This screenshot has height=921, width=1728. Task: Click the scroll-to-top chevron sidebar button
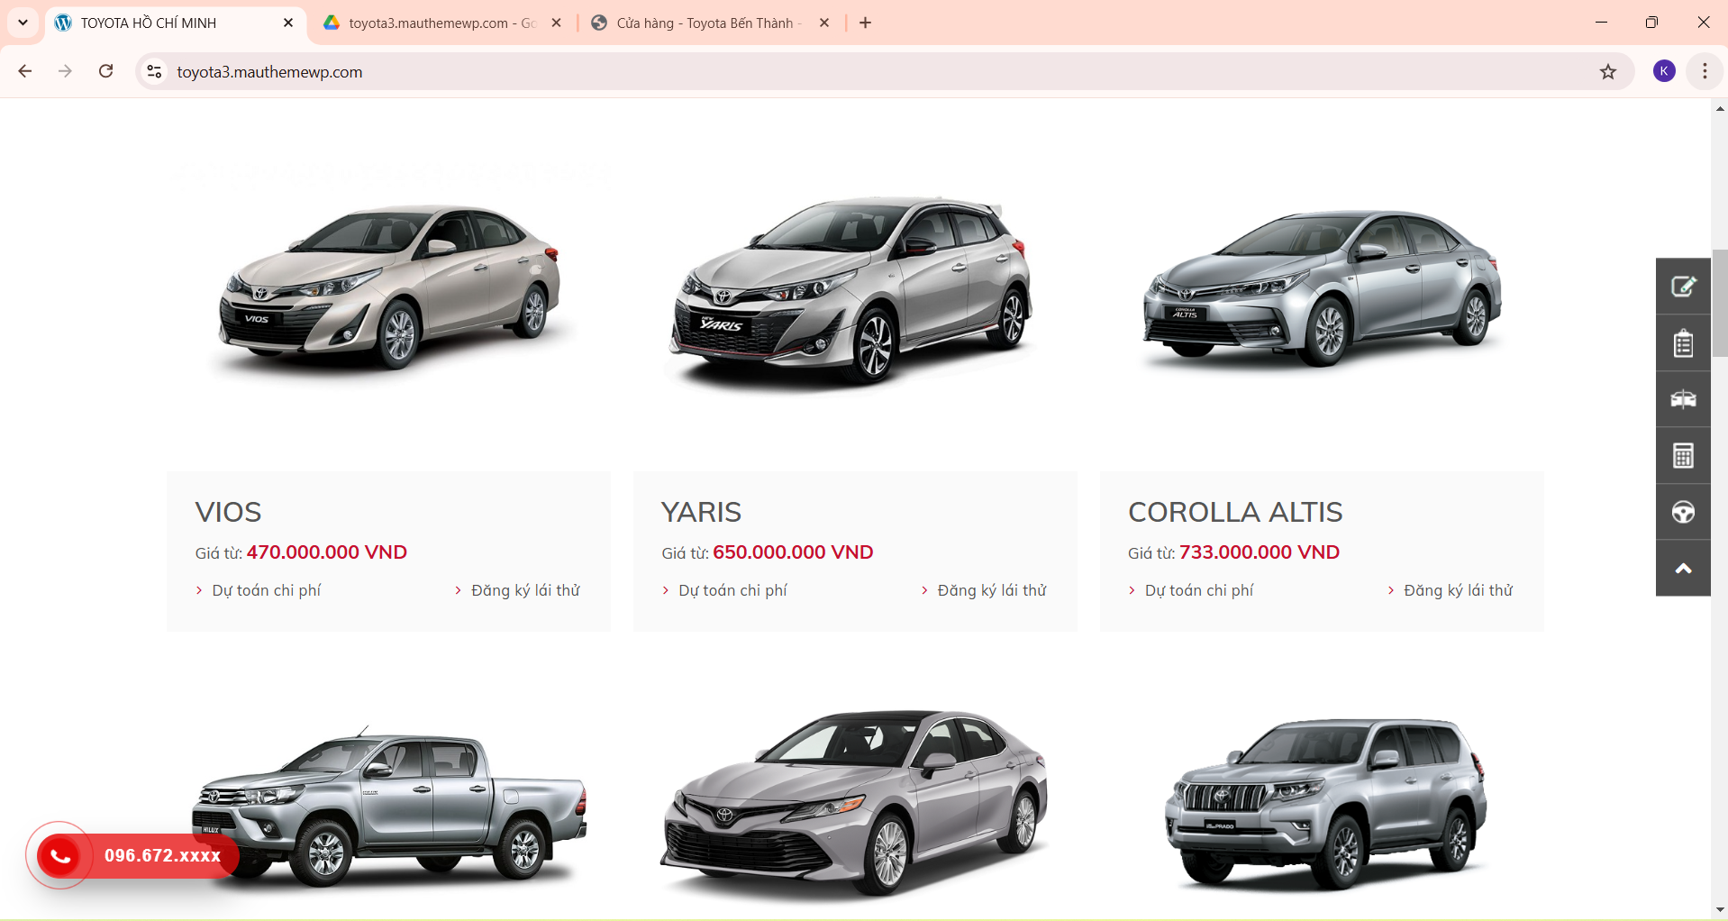(x=1683, y=569)
